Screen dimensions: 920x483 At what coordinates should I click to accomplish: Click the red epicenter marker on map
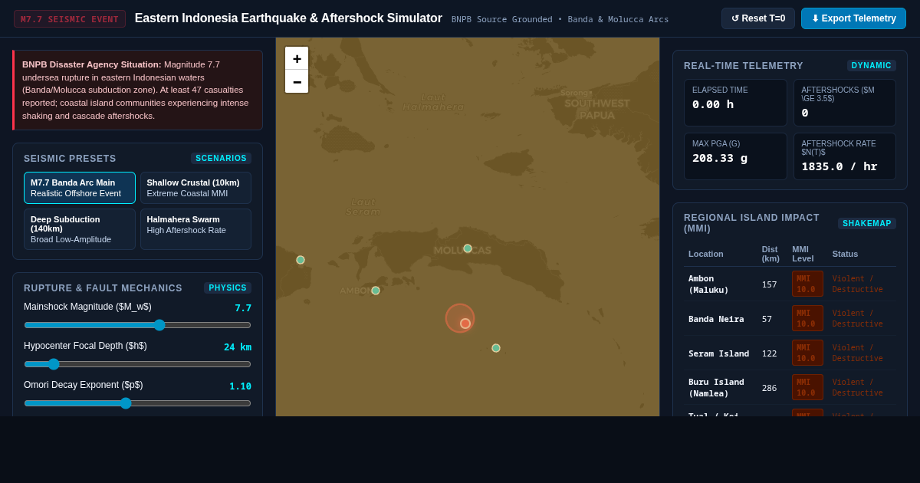[x=465, y=324]
